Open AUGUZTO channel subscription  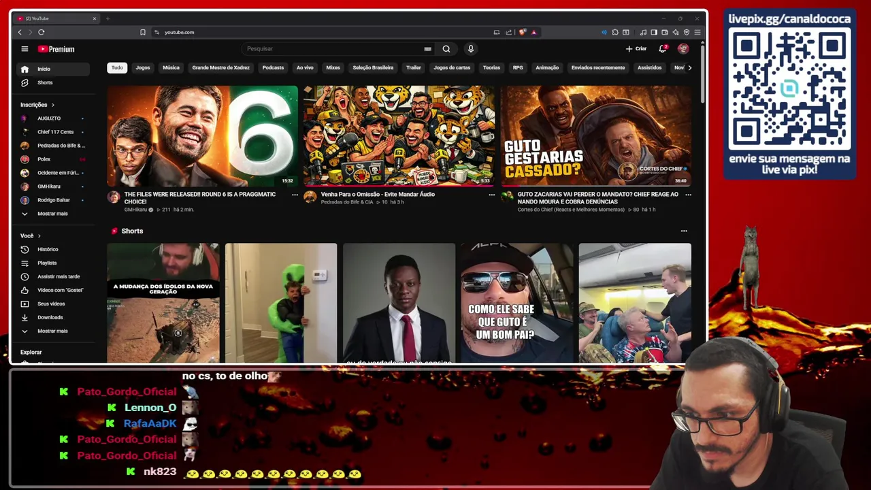point(53,118)
